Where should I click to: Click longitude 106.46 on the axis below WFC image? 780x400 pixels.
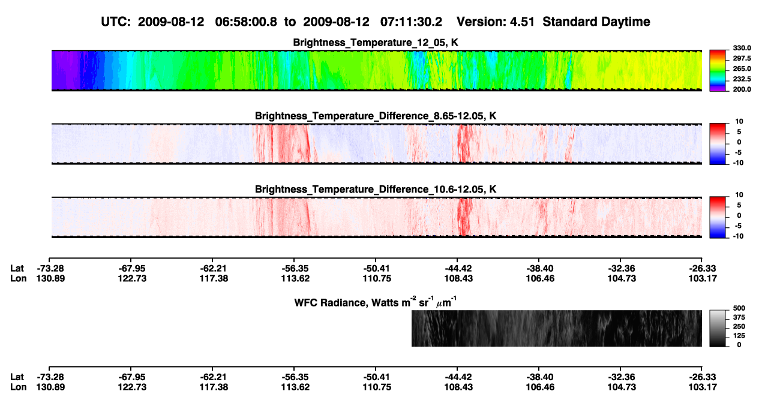tap(539, 387)
